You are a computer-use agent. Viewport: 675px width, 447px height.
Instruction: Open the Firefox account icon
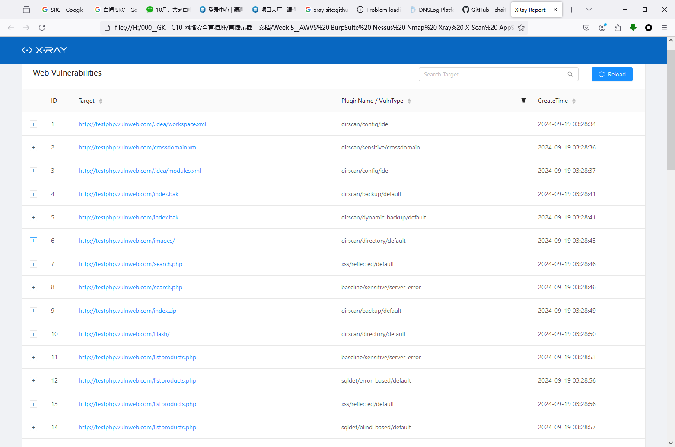(x=602, y=28)
